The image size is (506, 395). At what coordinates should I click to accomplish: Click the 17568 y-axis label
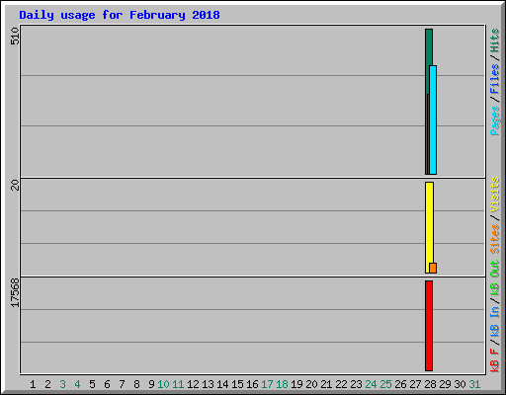(15, 293)
